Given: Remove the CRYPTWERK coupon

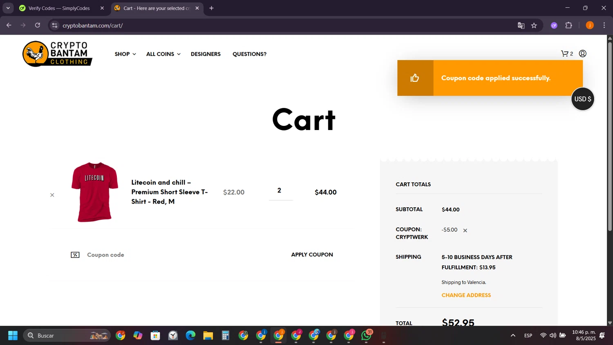Looking at the screenshot, I should pyautogui.click(x=465, y=231).
